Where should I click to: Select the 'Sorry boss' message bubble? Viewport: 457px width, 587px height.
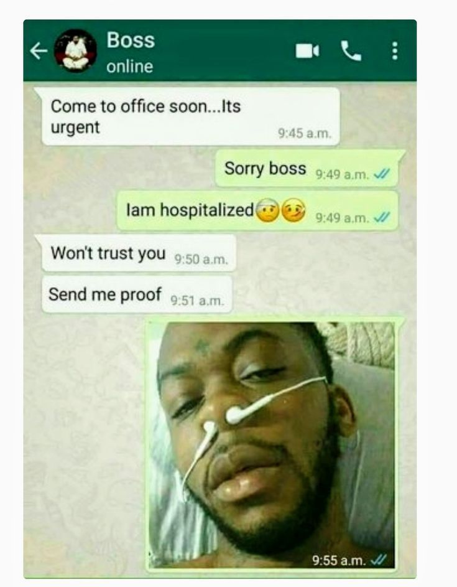pyautogui.click(x=307, y=169)
